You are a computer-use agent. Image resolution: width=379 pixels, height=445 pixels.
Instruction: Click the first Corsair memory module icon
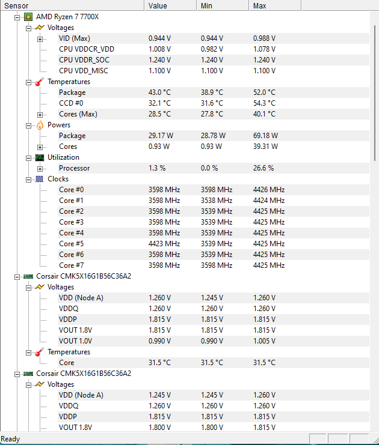pos(28,276)
